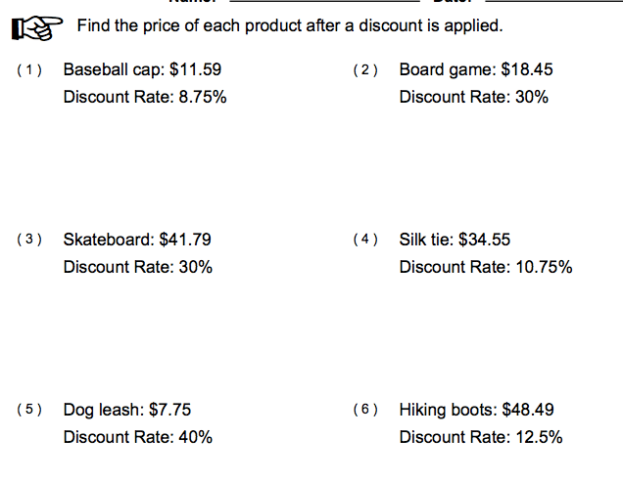Click the Skateboard: $41.79 line
Screen dimensions: 623x482
(137, 240)
